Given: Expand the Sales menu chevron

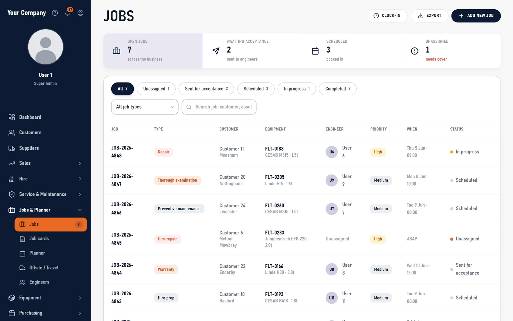Looking at the screenshot, I should [x=80, y=163].
